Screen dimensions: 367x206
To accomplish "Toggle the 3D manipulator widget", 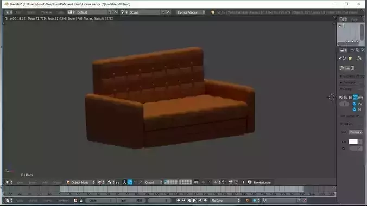I will click(x=124, y=182).
